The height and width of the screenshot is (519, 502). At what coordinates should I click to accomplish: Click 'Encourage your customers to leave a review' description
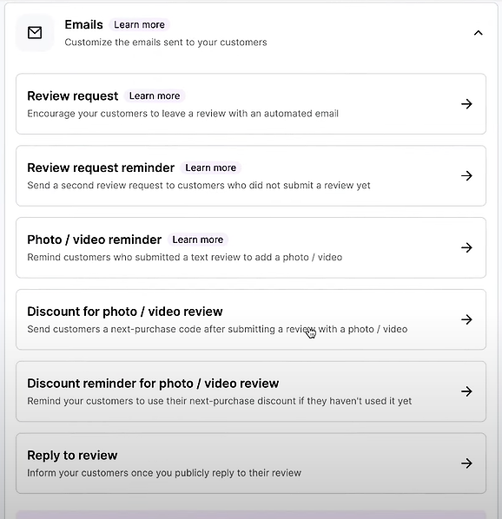182,114
